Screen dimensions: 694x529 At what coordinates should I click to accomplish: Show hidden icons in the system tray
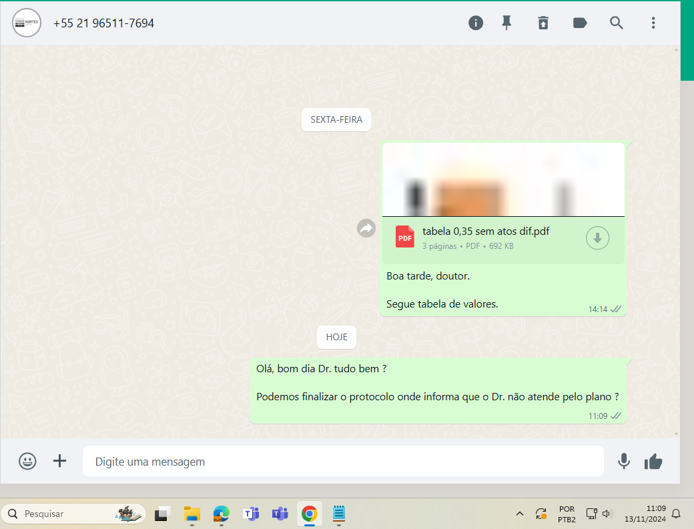point(520,514)
